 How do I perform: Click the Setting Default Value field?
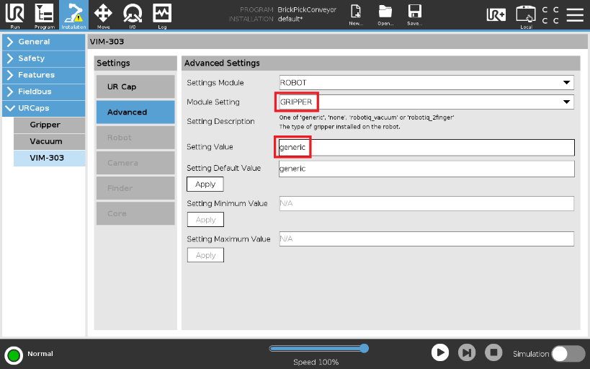pos(426,169)
